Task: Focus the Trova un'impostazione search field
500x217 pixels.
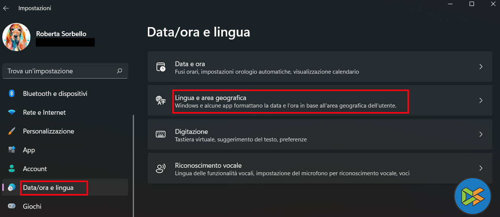Action: pyautogui.click(x=60, y=71)
